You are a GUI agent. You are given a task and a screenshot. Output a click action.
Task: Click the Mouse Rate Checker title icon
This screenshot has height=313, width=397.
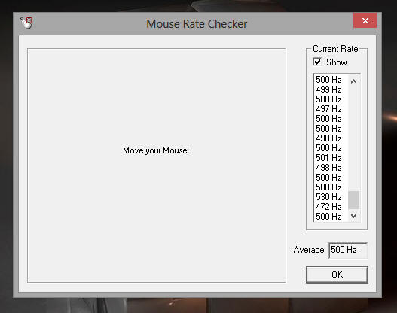click(26, 23)
